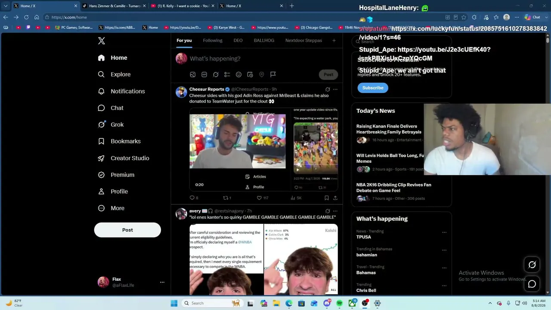Click the flag icon in composer
This screenshot has width=551, height=310.
(x=273, y=74)
